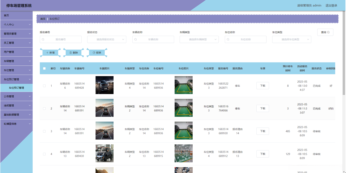
Task: Open vehicle photo thumbnail in row 2
Action: [104, 108]
